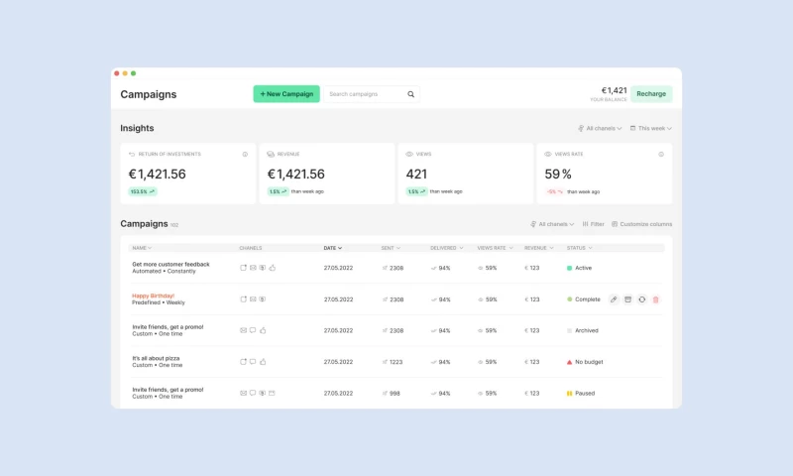Viewport: 793px width, 476px height.
Task: Open info icon on Views Rate card
Action: tap(661, 155)
